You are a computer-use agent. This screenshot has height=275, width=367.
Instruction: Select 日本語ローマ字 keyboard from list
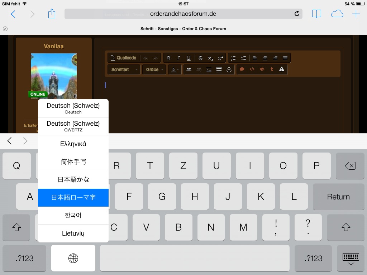(73, 198)
